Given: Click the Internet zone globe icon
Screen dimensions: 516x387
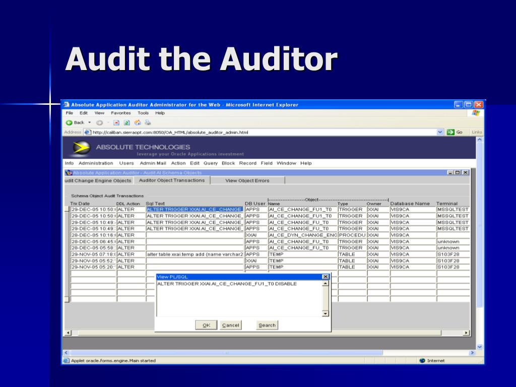Looking at the screenshot, I should coord(423,361).
